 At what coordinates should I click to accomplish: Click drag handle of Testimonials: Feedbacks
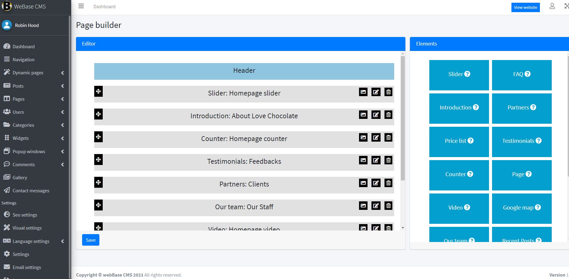click(x=98, y=160)
